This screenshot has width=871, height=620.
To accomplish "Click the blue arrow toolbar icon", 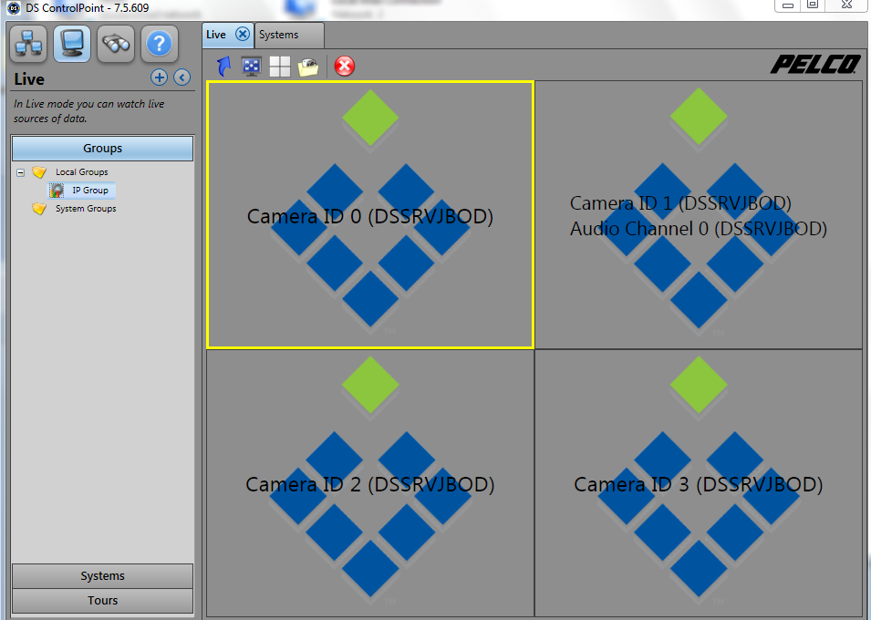I will click(x=223, y=67).
